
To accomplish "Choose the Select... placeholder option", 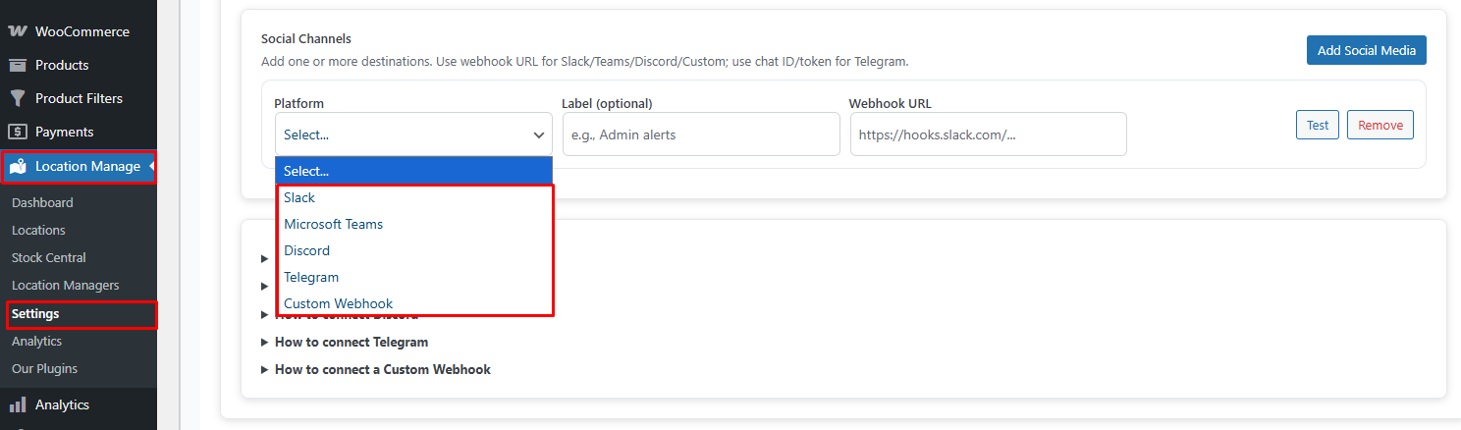I will click(413, 171).
